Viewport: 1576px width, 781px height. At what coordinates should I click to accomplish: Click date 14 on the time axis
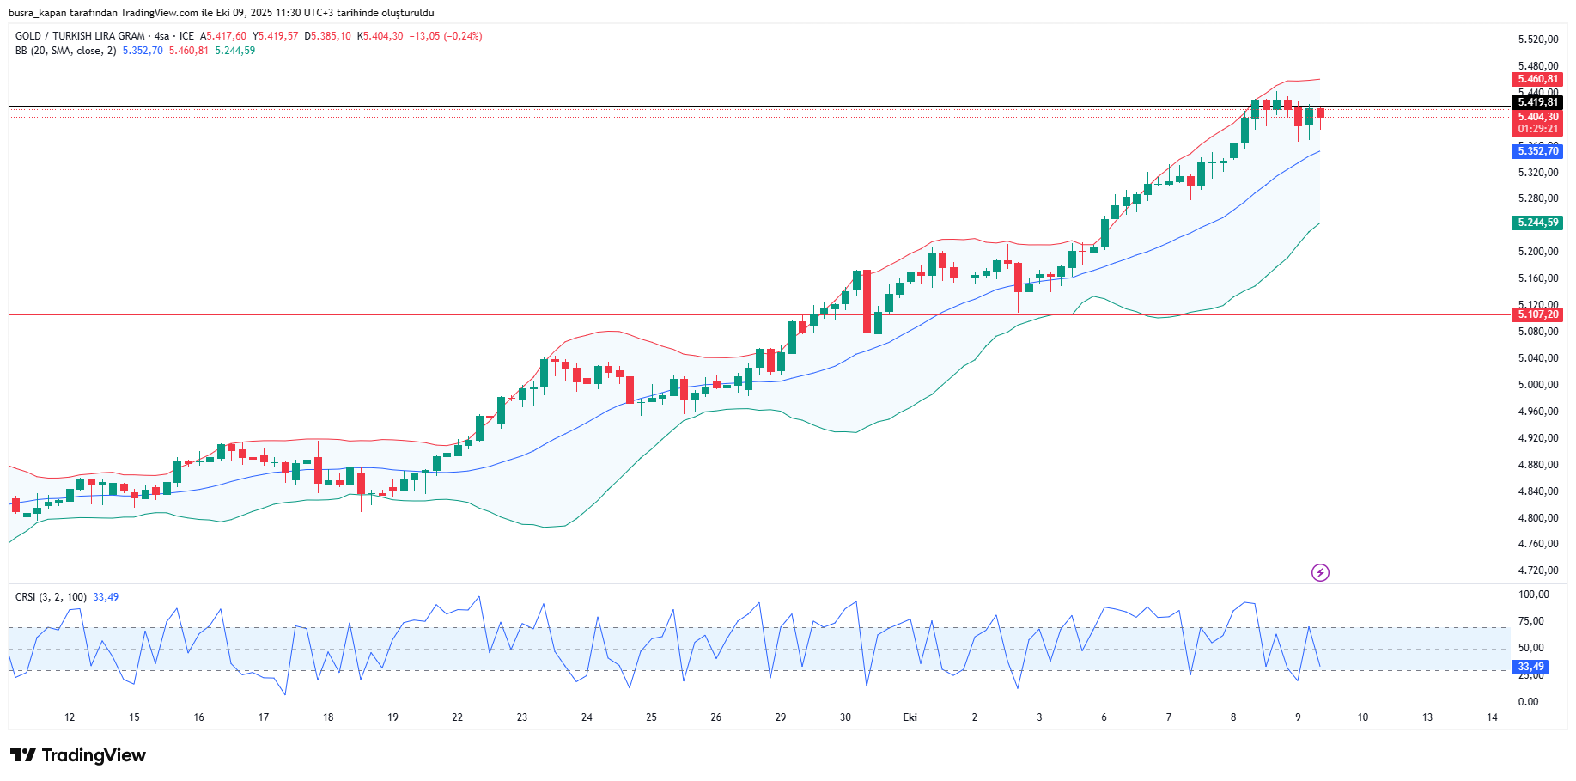click(x=1492, y=717)
